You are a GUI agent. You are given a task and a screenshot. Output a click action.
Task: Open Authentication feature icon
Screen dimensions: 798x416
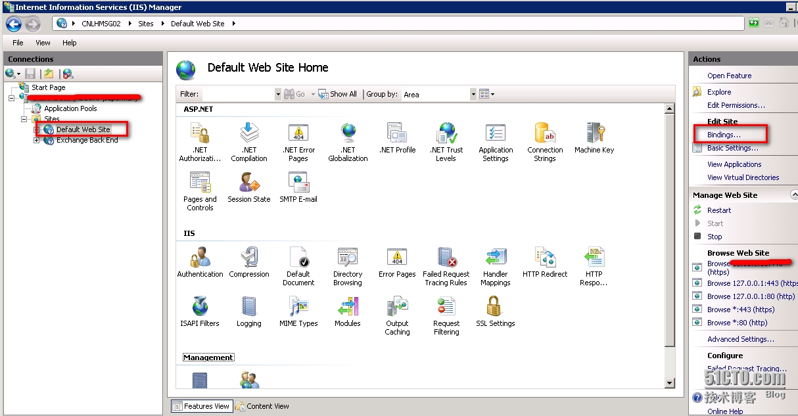tap(200, 262)
